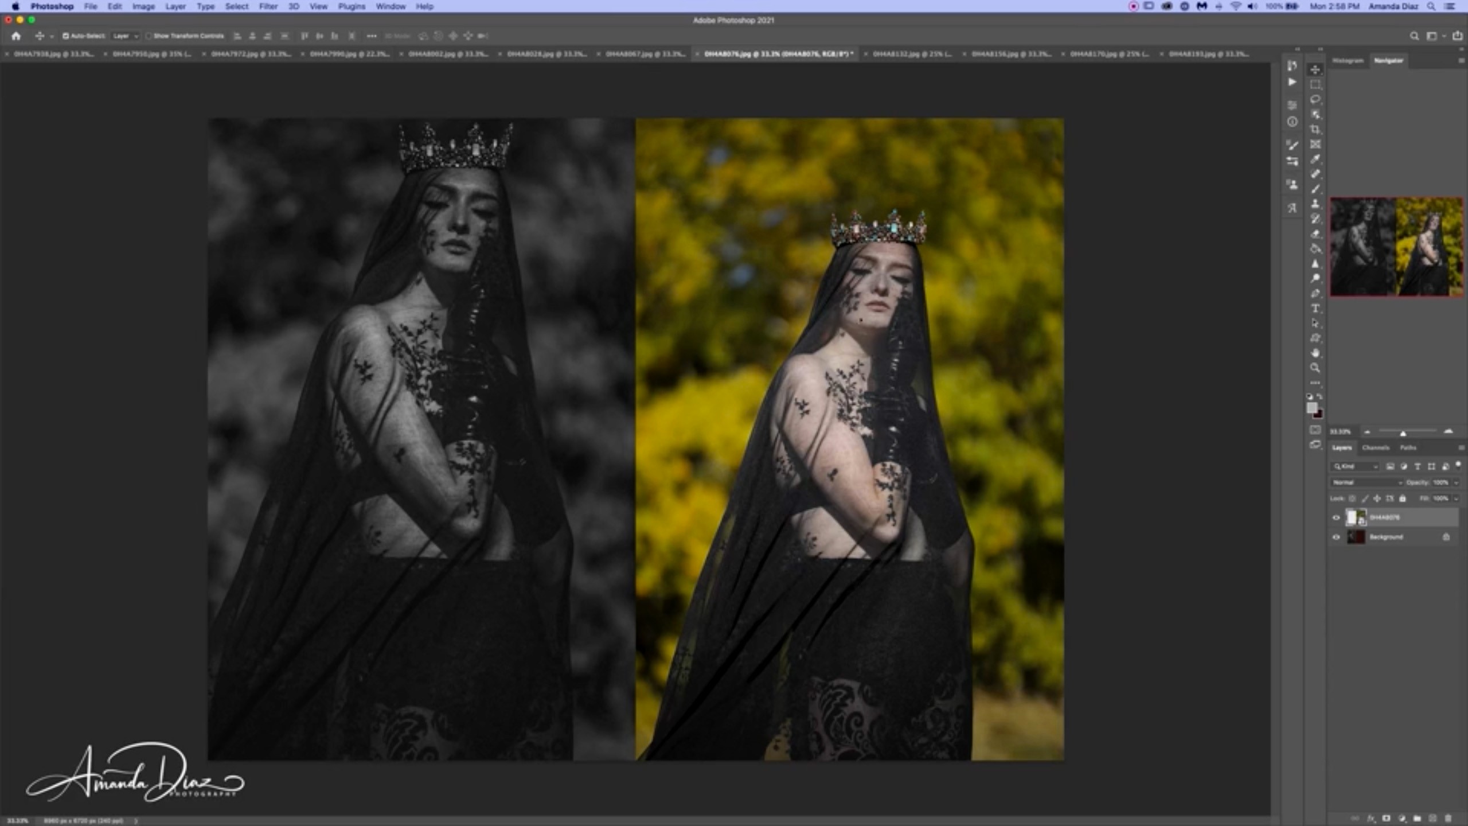Select the Clone Stamp tool
The height and width of the screenshot is (826, 1468).
coord(1315,204)
